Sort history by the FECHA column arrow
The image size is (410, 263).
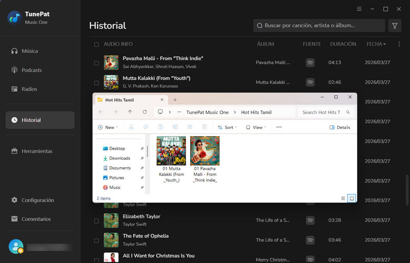tap(384, 44)
